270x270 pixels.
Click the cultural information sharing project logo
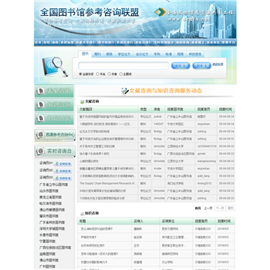tap(160, 12)
